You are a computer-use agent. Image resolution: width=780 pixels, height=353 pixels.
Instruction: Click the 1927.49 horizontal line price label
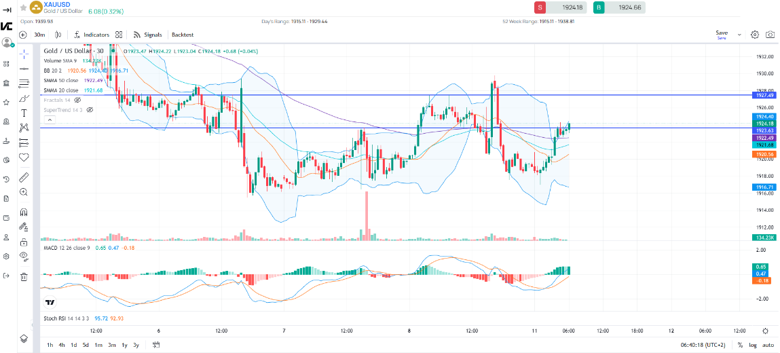[764, 95]
